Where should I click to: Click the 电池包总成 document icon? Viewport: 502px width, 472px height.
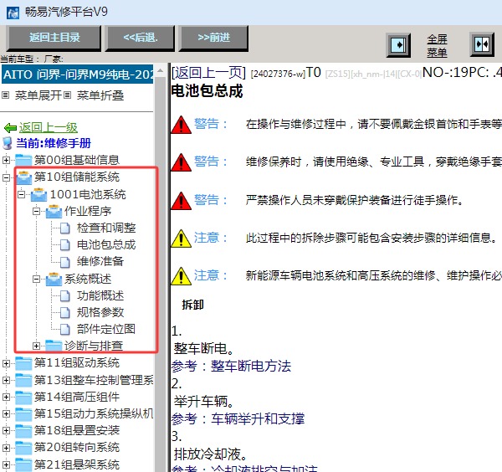(x=65, y=245)
